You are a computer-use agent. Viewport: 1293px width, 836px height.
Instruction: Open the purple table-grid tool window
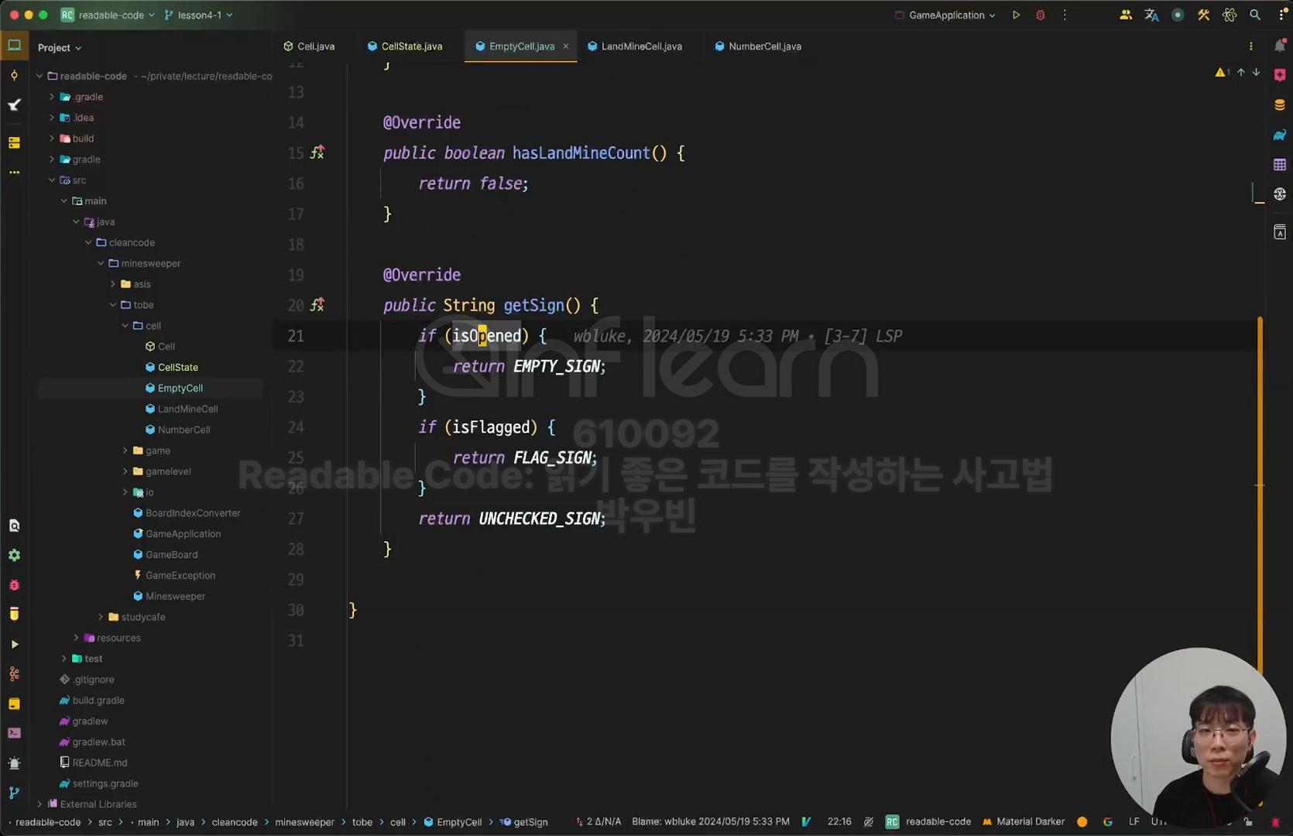point(1279,164)
